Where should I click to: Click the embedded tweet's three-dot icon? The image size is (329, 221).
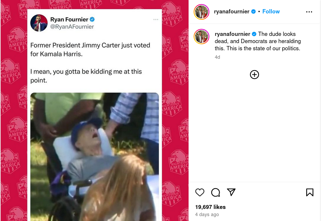point(156,20)
